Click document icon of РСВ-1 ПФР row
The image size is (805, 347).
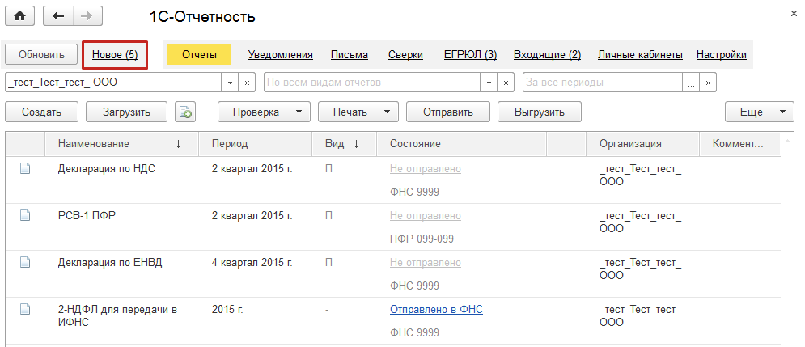25,216
